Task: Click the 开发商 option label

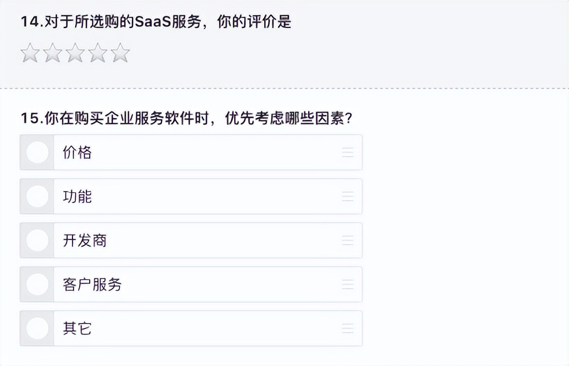Action: (86, 240)
